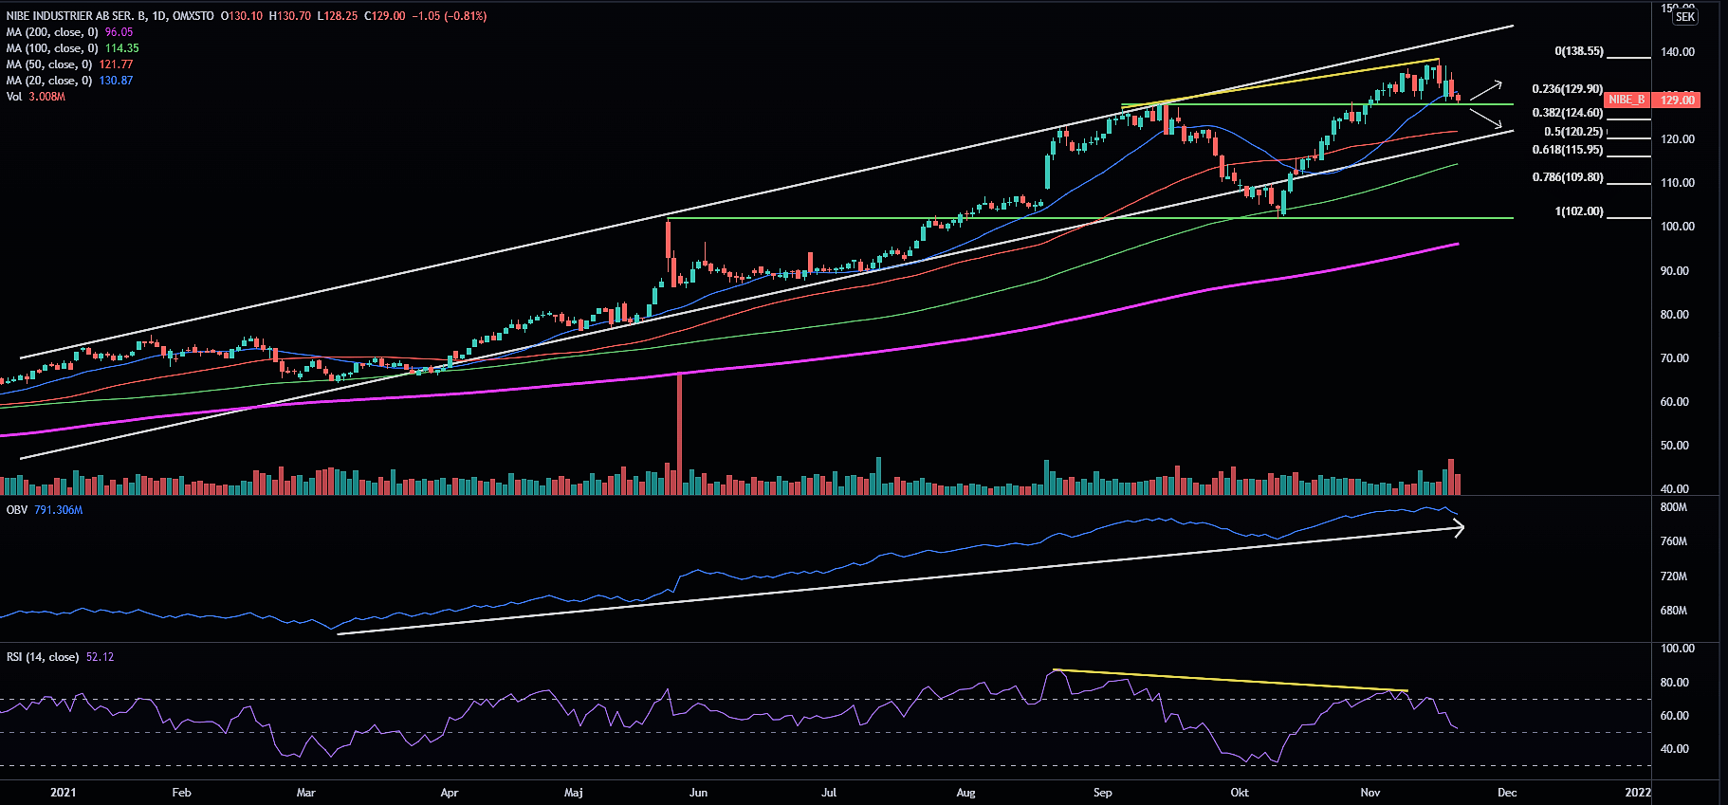Click the 129.00 current price on price axis
This screenshot has width=1728, height=805.
[x=1677, y=100]
